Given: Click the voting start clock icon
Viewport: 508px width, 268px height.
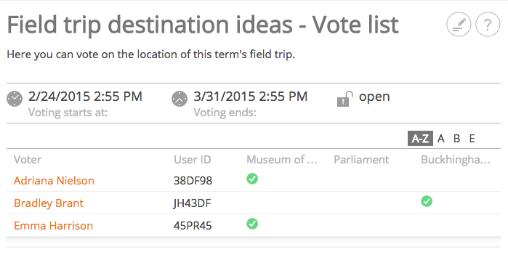Looking at the screenshot, I should click(15, 99).
